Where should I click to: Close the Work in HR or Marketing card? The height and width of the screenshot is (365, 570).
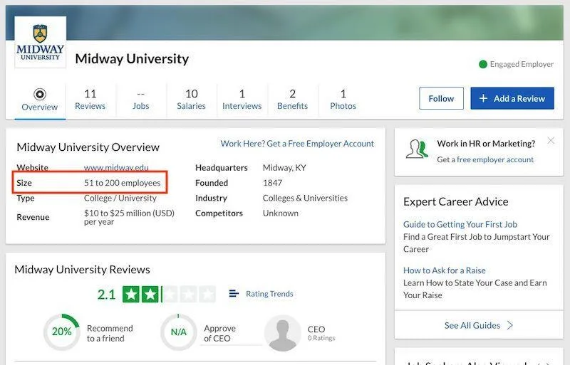551,141
